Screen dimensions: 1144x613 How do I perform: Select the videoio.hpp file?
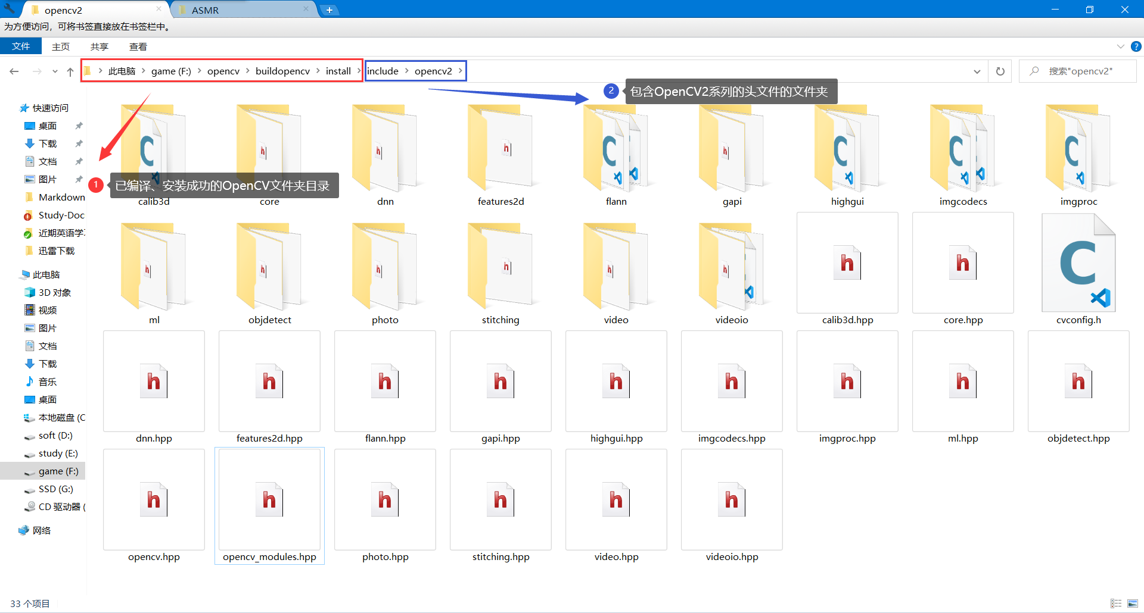click(x=732, y=506)
